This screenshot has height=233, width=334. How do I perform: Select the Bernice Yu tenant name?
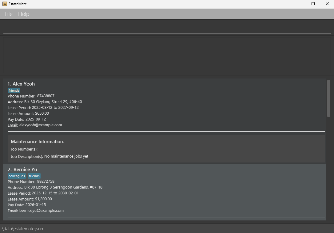tap(25, 170)
